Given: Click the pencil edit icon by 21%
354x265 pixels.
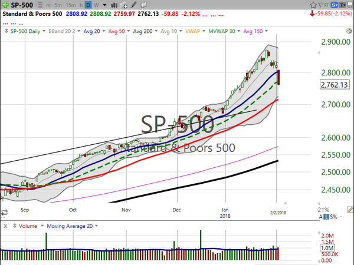Looking at the screenshot, I should tap(350, 210).
